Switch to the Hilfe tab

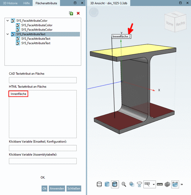pos(26,3)
